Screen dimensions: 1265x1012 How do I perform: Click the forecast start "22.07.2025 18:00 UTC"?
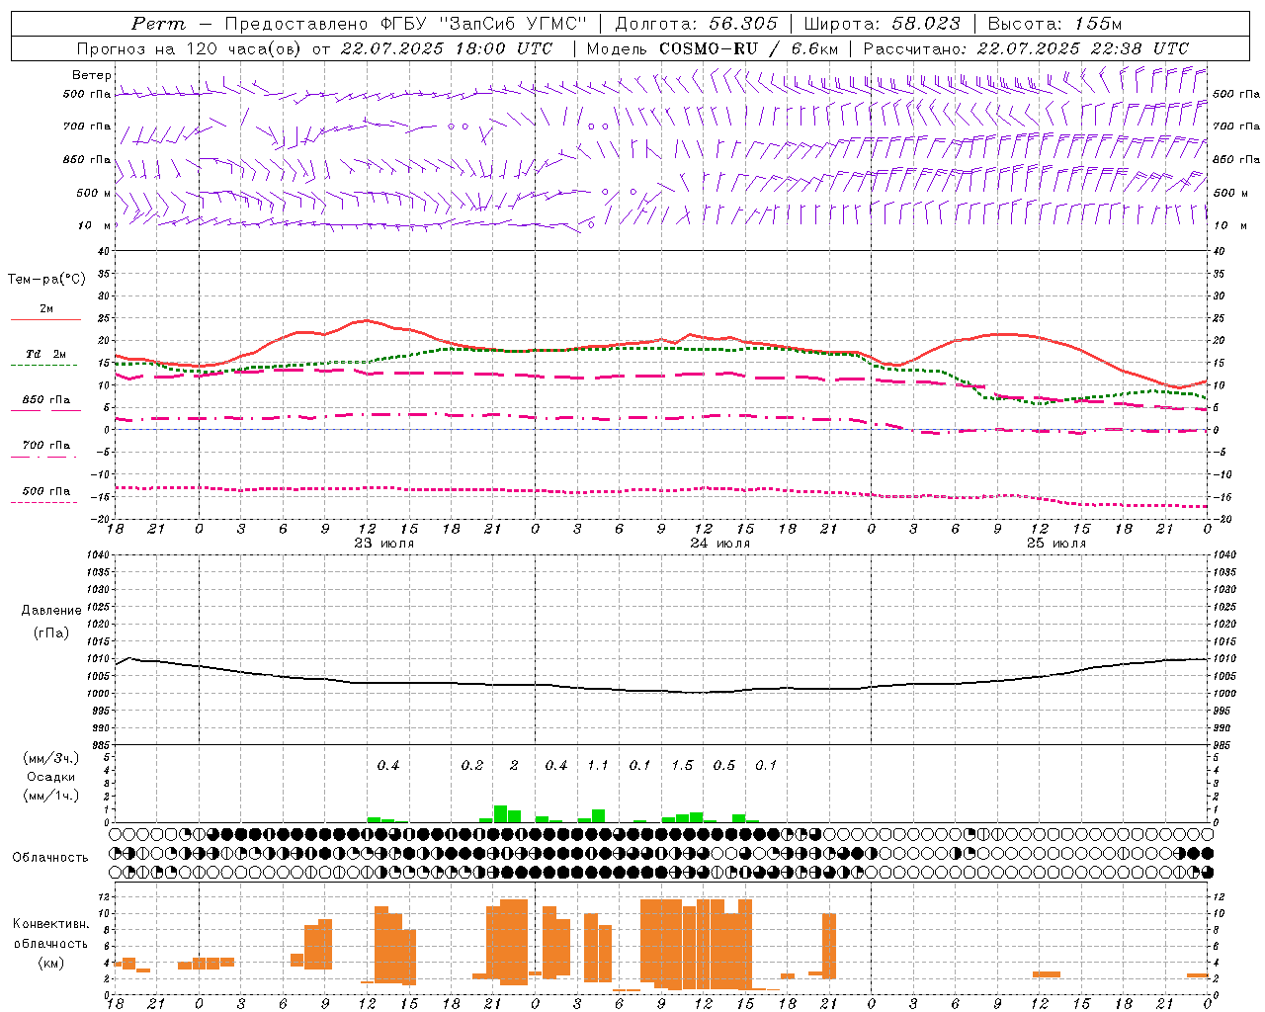coord(447,48)
